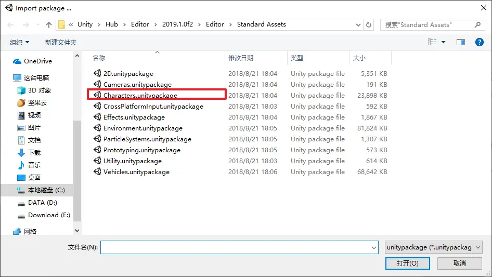This screenshot has width=492, height=277.
Task: Click the 音乐 music note icon
Action: point(21,165)
